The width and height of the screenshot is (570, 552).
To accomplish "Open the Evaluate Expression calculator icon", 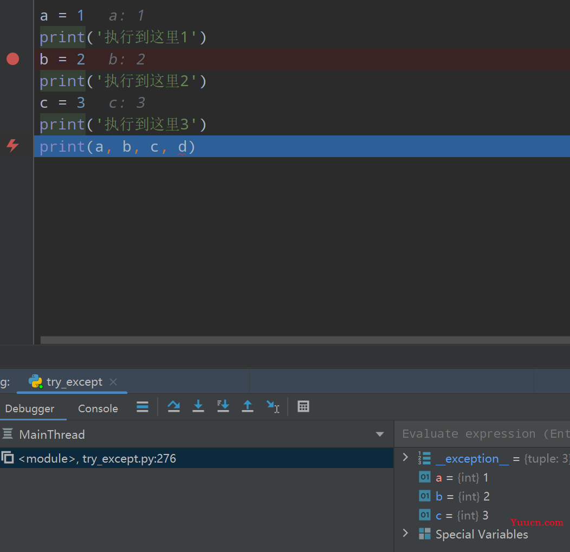I will click(303, 406).
